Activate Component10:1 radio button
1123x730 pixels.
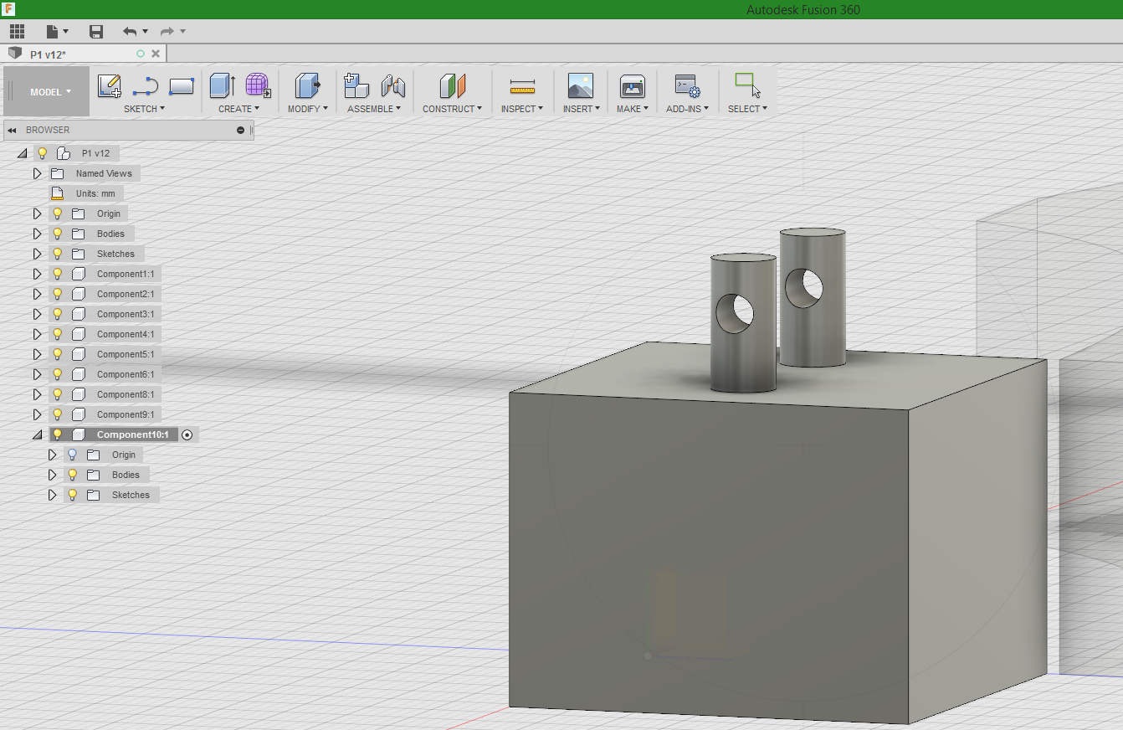pos(187,434)
